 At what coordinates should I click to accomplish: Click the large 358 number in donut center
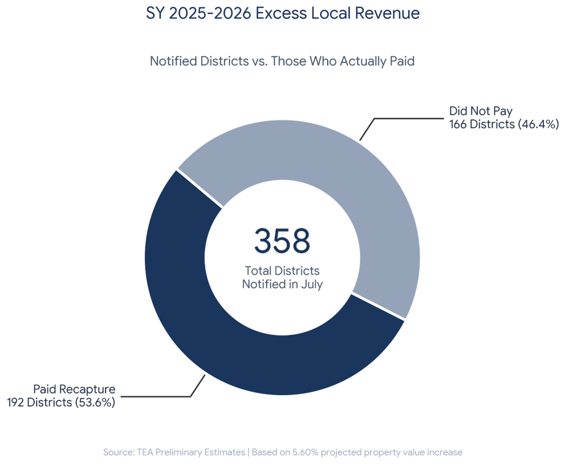point(282,240)
